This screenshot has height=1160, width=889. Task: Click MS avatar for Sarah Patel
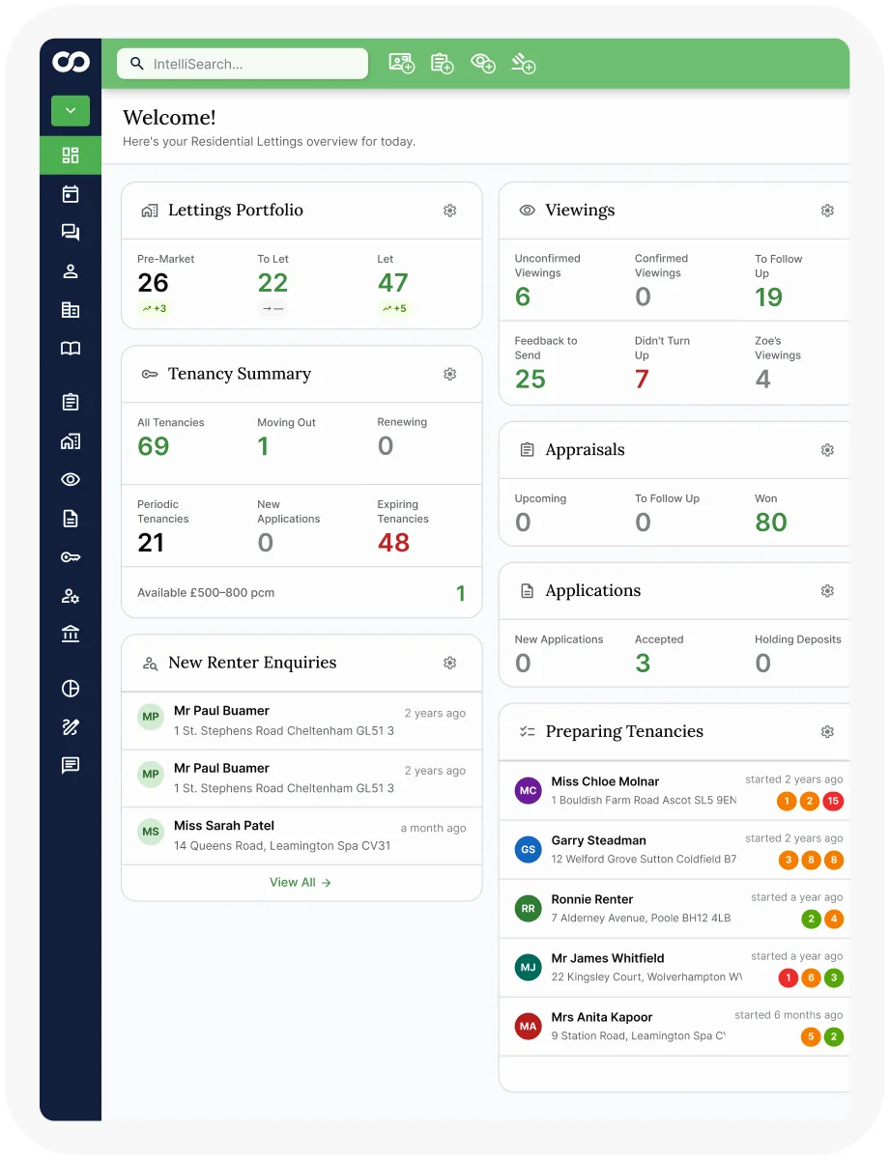(151, 832)
